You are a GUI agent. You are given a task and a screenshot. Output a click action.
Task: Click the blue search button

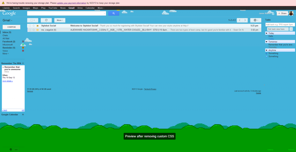point(114,13)
